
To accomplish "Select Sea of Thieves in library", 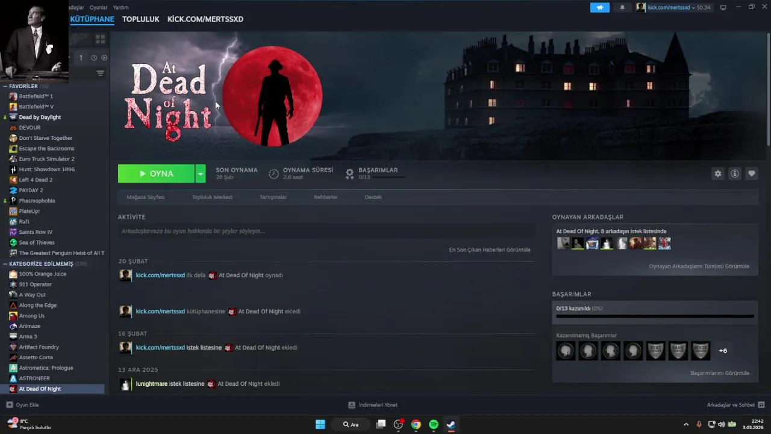I will (37, 242).
